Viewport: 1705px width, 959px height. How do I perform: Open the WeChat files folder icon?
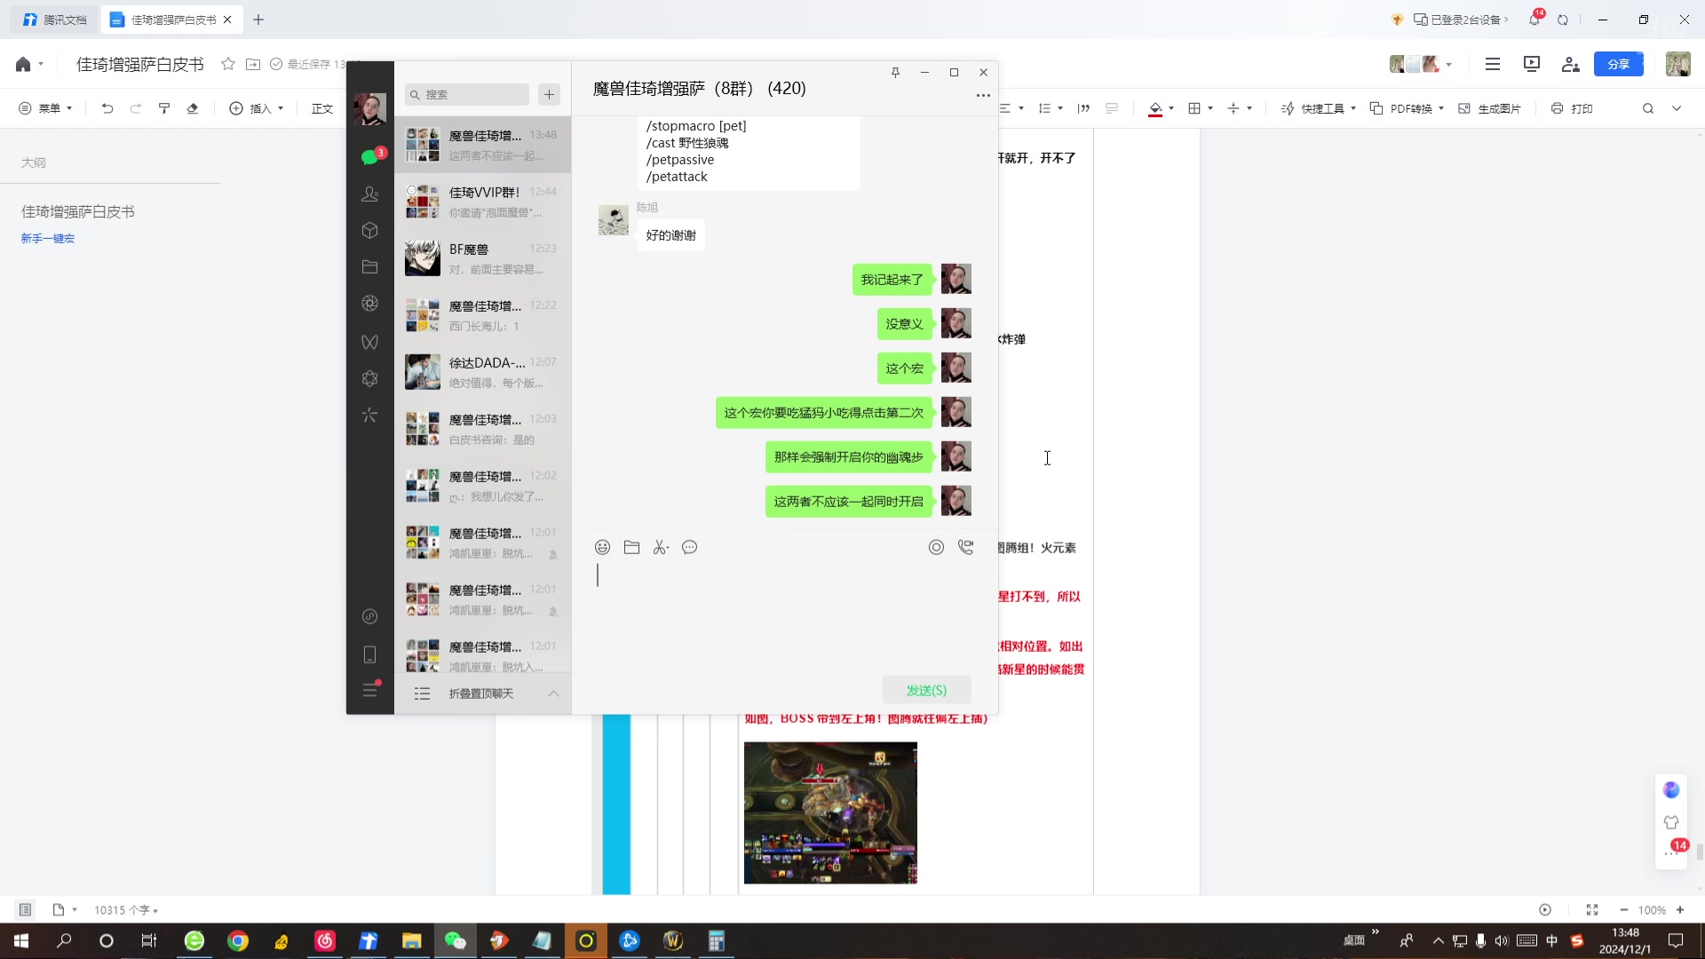370,267
